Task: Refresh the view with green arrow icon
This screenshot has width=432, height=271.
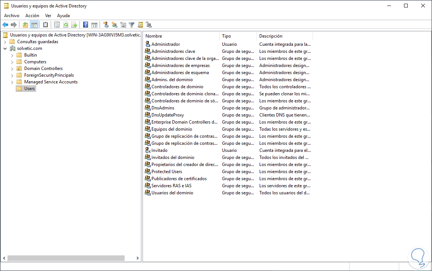Action: 66,25
